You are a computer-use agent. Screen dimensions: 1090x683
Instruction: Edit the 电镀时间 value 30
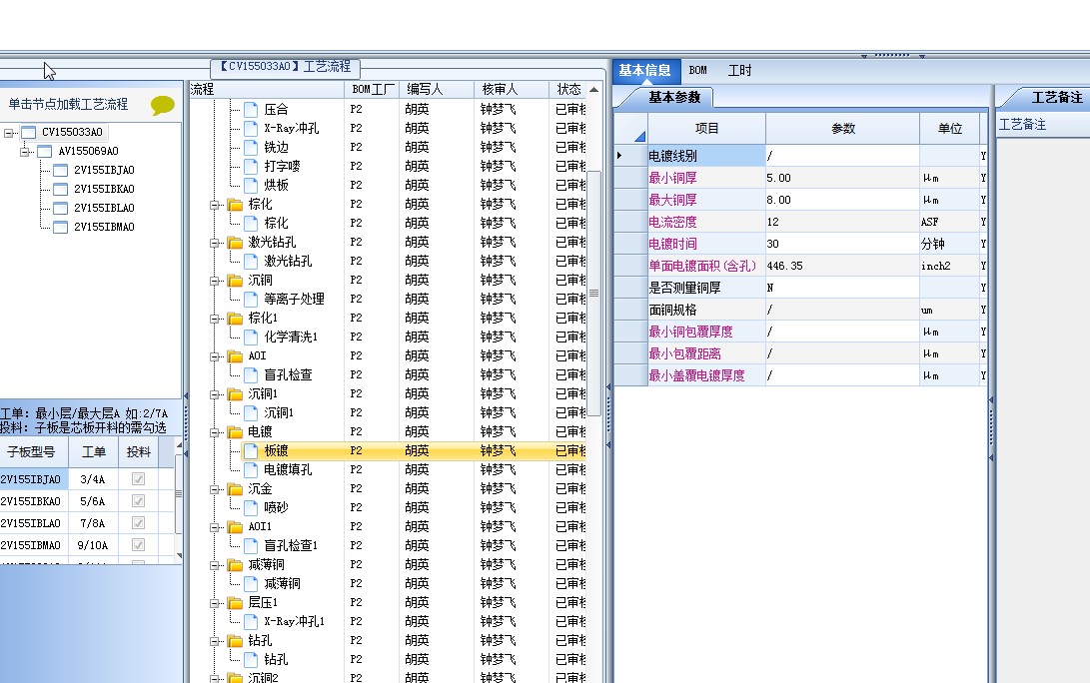[842, 244]
